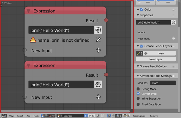Toggle the pin node tree icon in header

[x=98, y=116]
